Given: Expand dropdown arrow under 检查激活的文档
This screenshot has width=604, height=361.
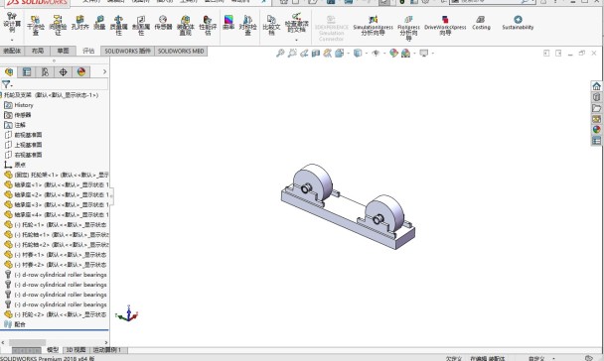Looking at the screenshot, I should [297, 40].
